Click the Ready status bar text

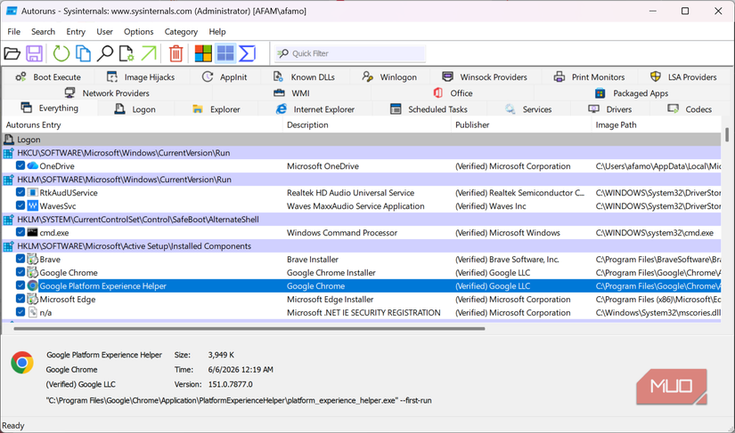13,426
